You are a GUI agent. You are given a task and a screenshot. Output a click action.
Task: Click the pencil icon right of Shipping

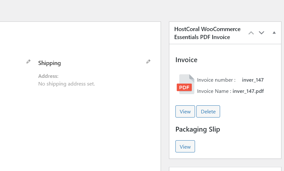(148, 61)
